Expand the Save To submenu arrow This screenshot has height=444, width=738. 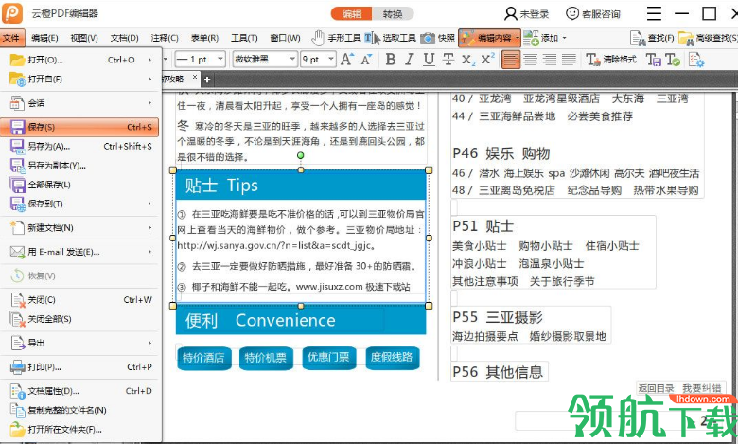149,204
